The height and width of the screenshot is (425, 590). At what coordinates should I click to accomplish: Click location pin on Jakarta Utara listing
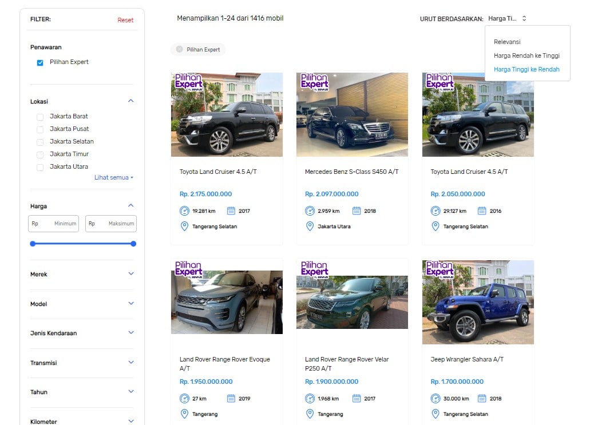(x=310, y=227)
